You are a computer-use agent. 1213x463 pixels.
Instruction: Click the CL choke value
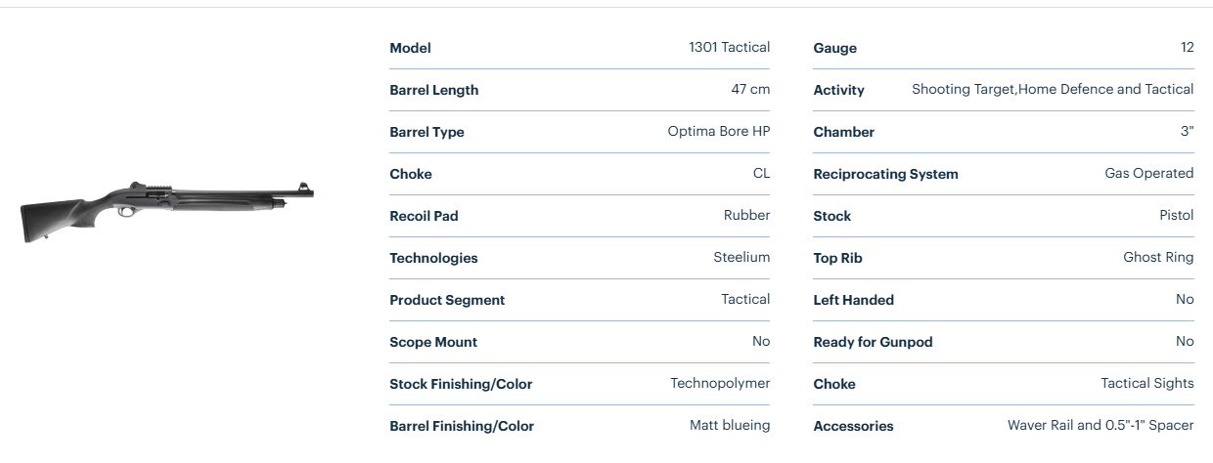tap(761, 173)
